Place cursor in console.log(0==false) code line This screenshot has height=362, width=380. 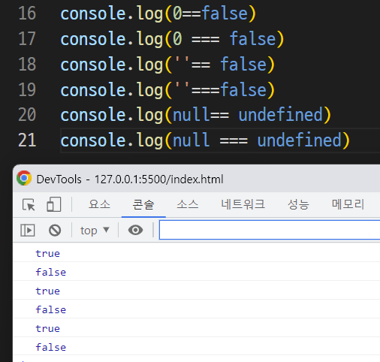pyautogui.click(x=158, y=14)
